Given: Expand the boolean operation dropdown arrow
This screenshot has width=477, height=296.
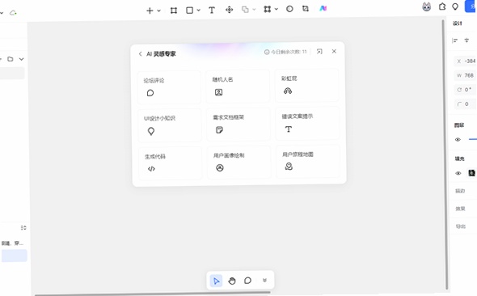Looking at the screenshot, I should point(254,10).
